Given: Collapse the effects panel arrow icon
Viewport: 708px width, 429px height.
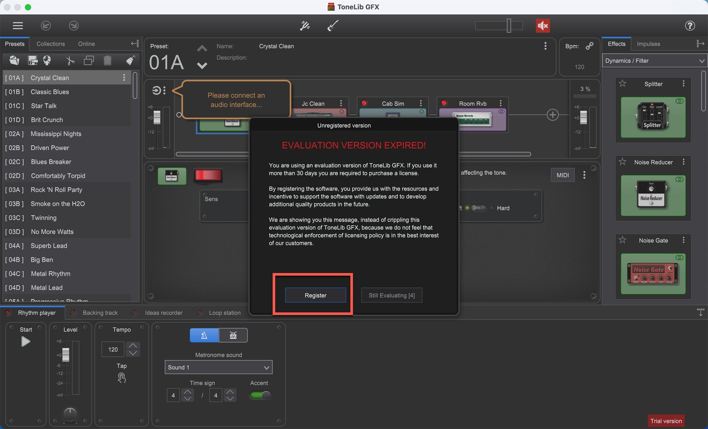Looking at the screenshot, I should (x=701, y=43).
